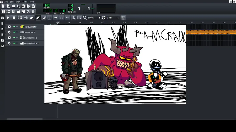Add a sample track button

[x=26, y=18]
